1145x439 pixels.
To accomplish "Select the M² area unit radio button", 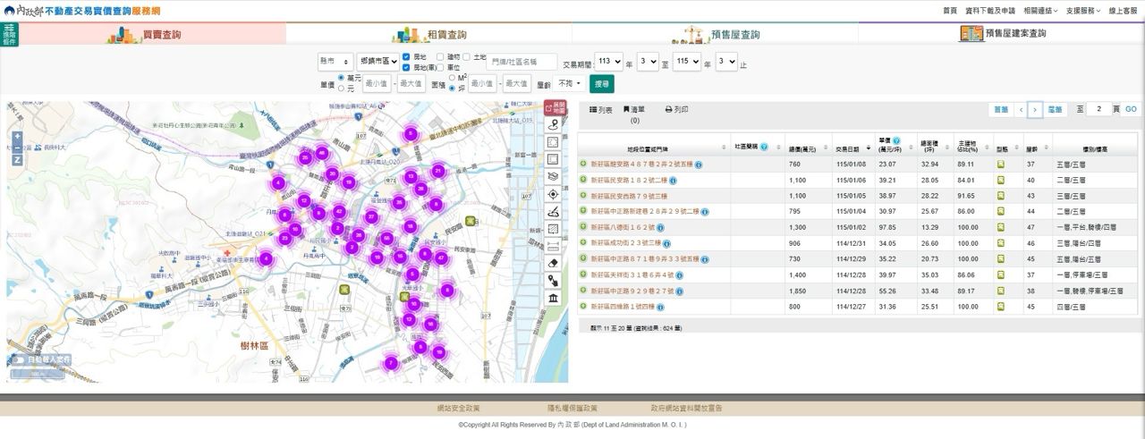I will point(452,78).
